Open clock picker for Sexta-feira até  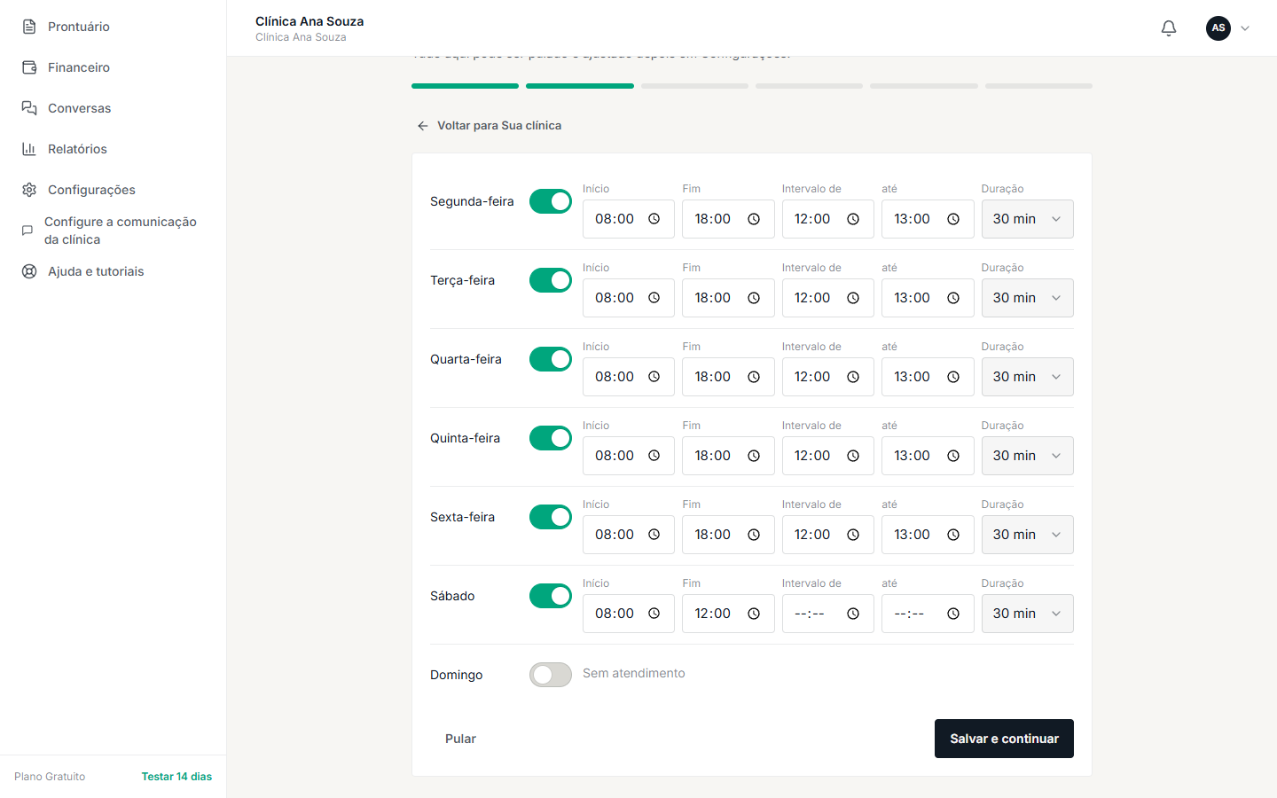[953, 535]
